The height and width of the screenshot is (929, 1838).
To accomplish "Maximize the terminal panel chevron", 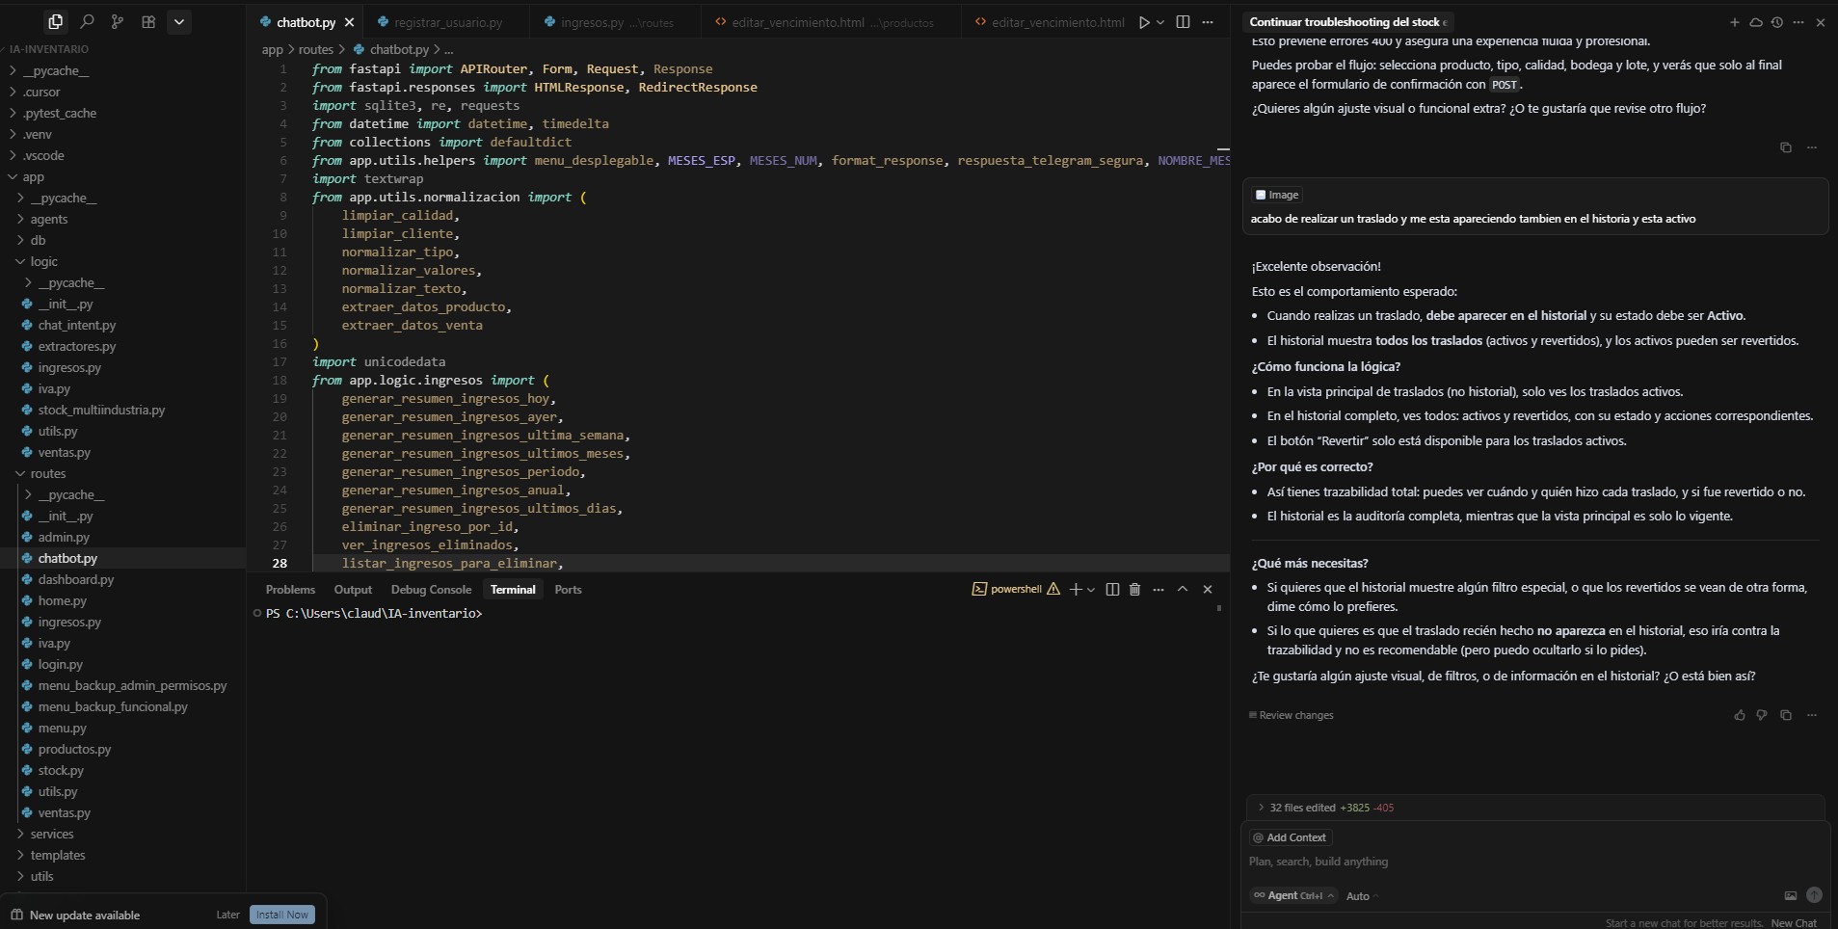I will point(1183,589).
